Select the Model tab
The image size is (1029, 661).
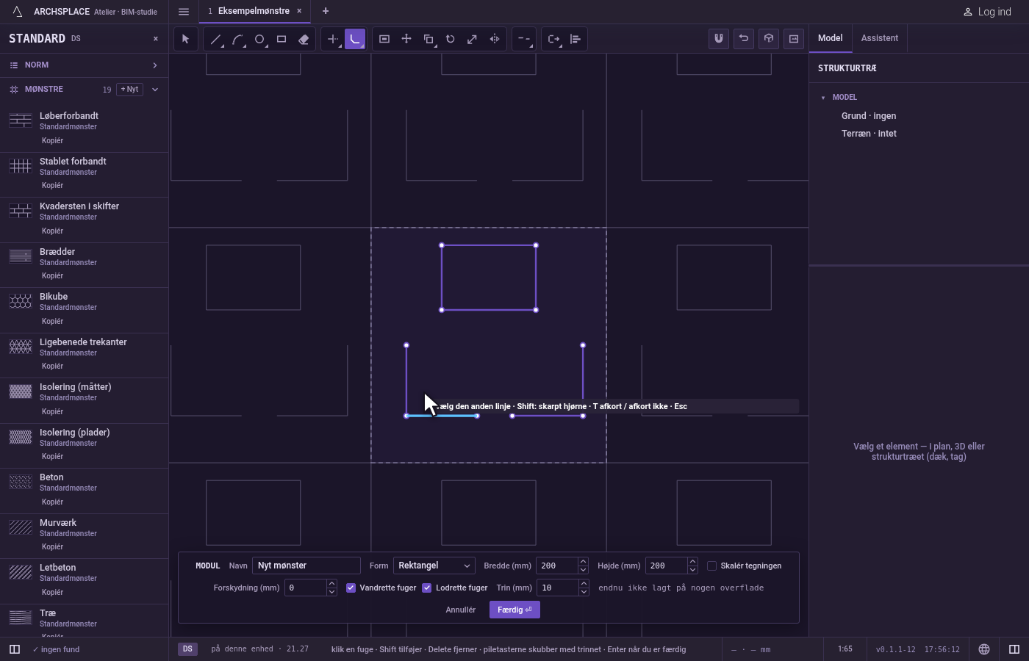[831, 38]
